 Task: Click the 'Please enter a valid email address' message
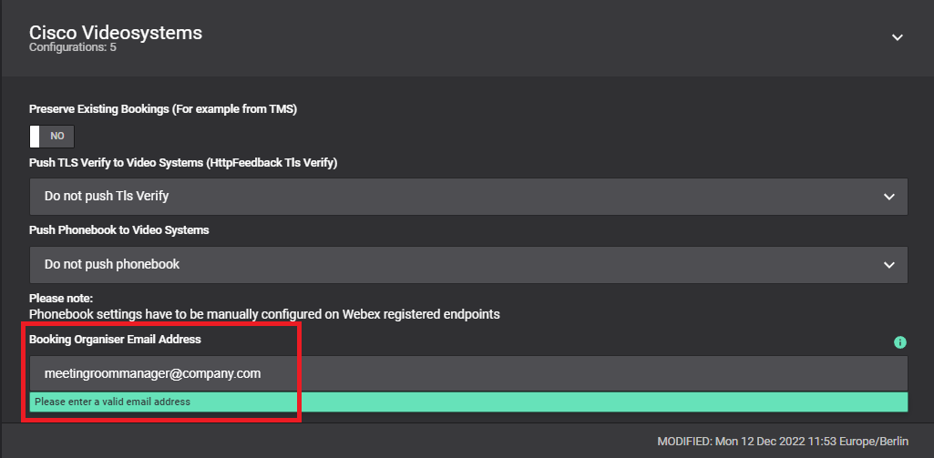pyautogui.click(x=113, y=402)
